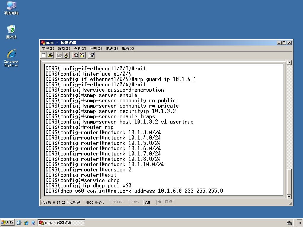
Task: Click terminal scrollbar down arrow
Action: coord(289,197)
